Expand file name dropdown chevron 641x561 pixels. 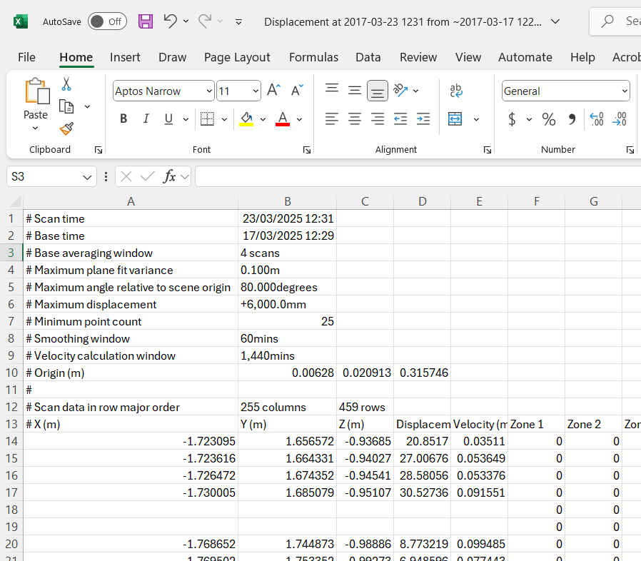[x=555, y=21]
